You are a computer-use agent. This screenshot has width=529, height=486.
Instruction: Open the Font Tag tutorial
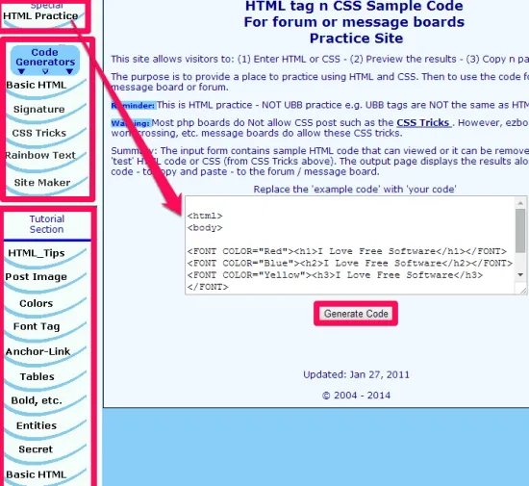click(37, 326)
